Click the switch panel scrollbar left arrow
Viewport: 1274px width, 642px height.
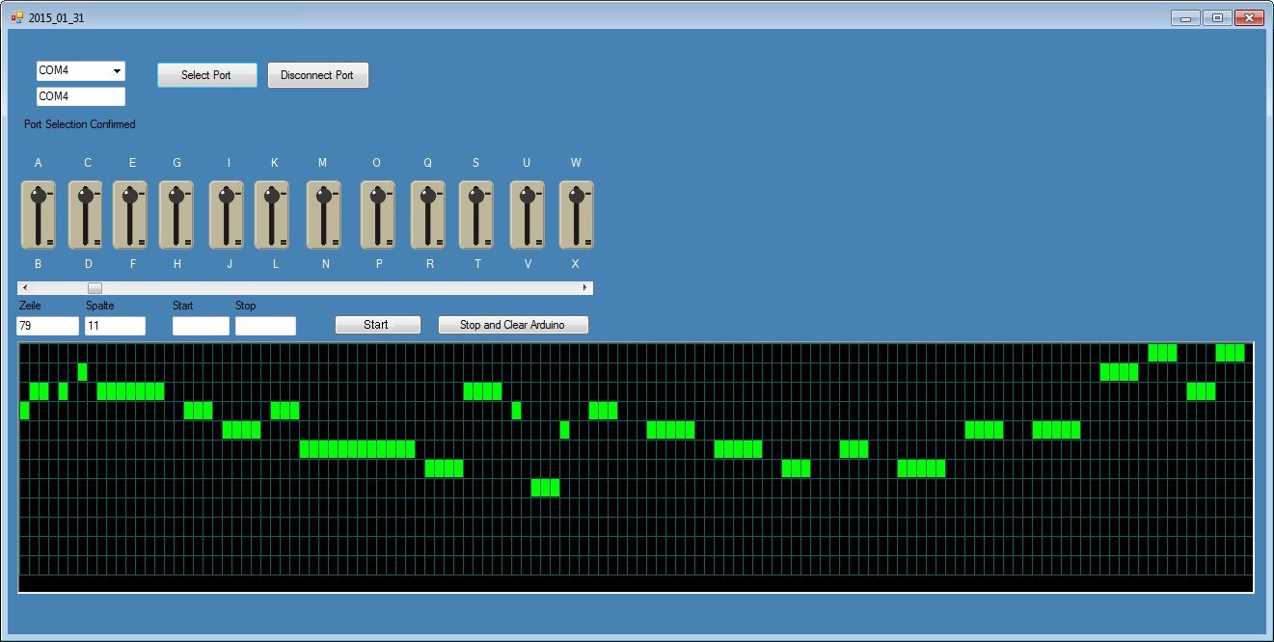click(x=25, y=288)
